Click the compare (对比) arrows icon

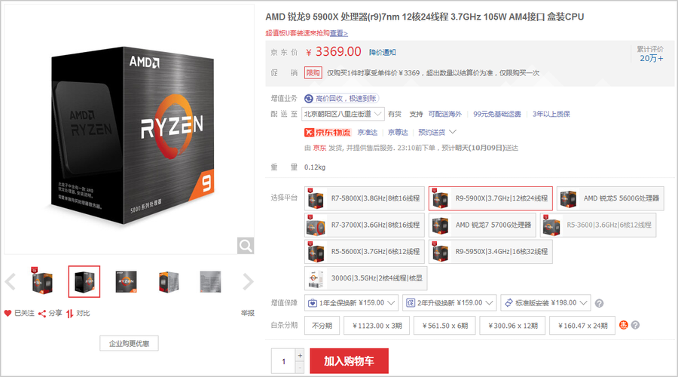(x=69, y=314)
